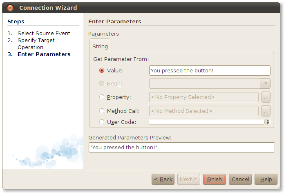
Task: Click the Value text input field
Action: click(x=210, y=71)
